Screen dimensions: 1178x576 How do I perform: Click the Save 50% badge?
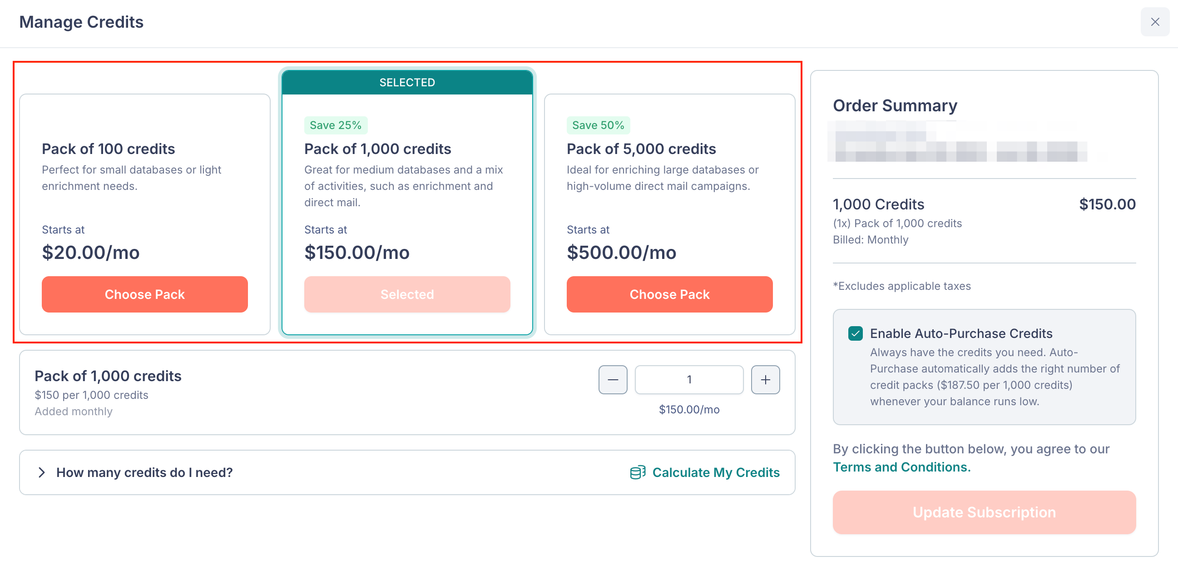point(598,125)
